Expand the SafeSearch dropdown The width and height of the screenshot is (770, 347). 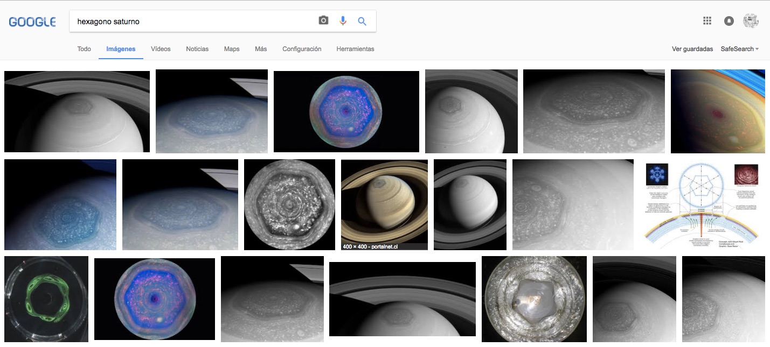[739, 49]
